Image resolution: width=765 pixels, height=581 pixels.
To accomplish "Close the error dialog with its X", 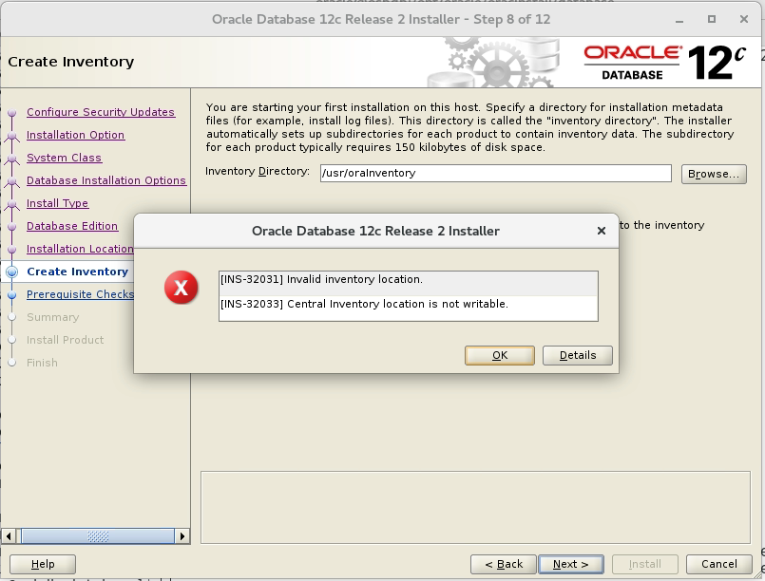I will pos(602,231).
